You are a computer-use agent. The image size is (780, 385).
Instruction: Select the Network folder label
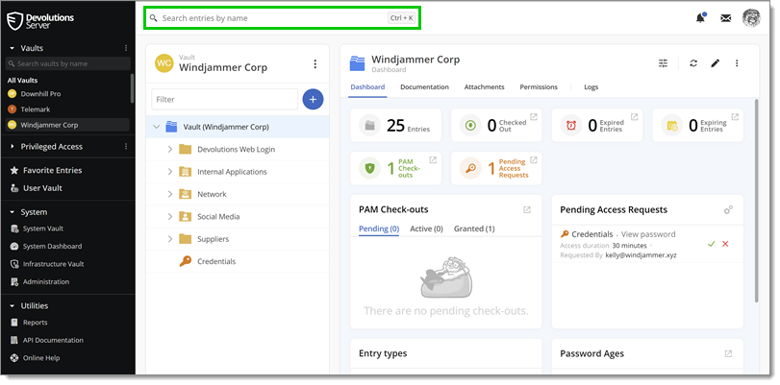tap(212, 194)
